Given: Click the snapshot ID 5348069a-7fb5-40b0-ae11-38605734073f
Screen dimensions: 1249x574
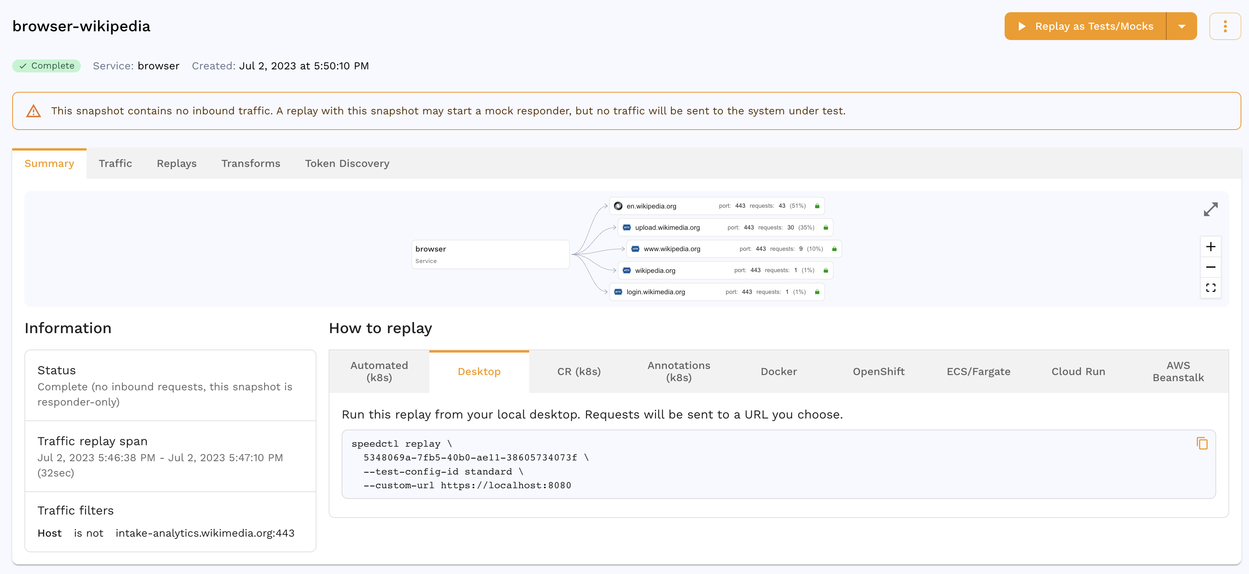Looking at the screenshot, I should coord(470,457).
